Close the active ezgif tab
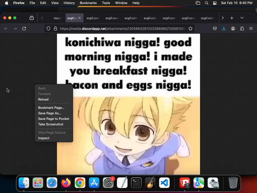Viewport: 257px width, 193px height. tap(80, 18)
